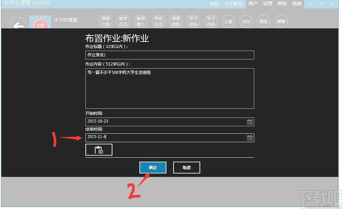Close the 华师云课堂 window

[333, 4]
